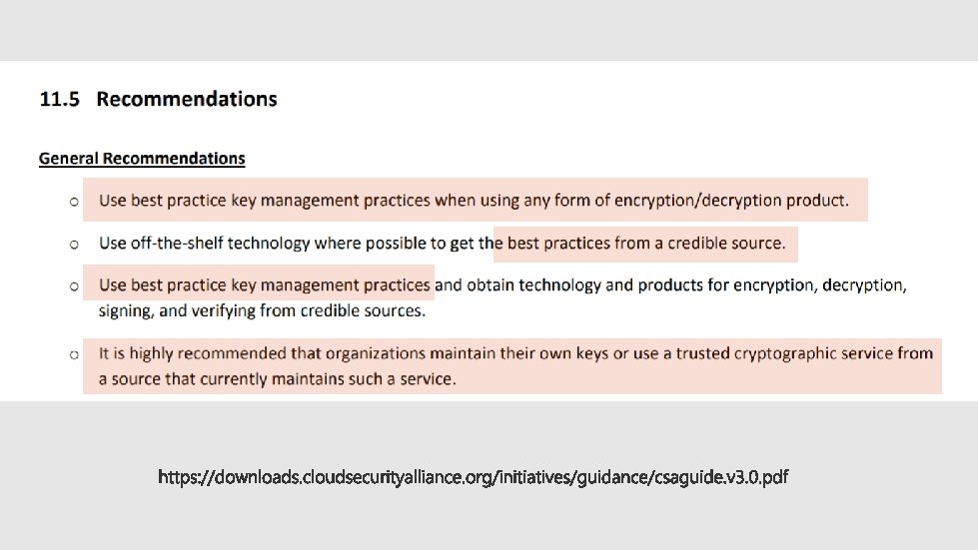Click the "11.5 Recommendations" section heading

pyautogui.click(x=158, y=100)
